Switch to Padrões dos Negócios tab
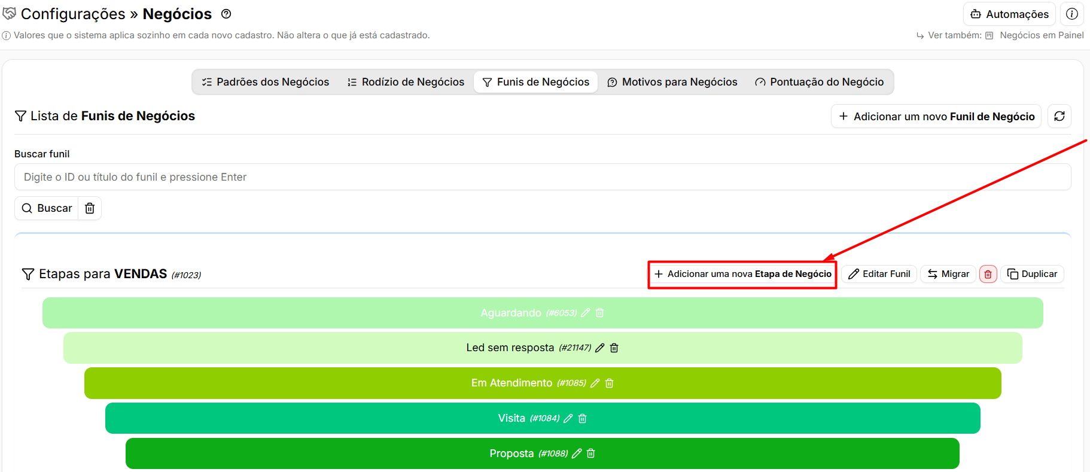Viewport: 1090px width, 472px height. (x=266, y=82)
